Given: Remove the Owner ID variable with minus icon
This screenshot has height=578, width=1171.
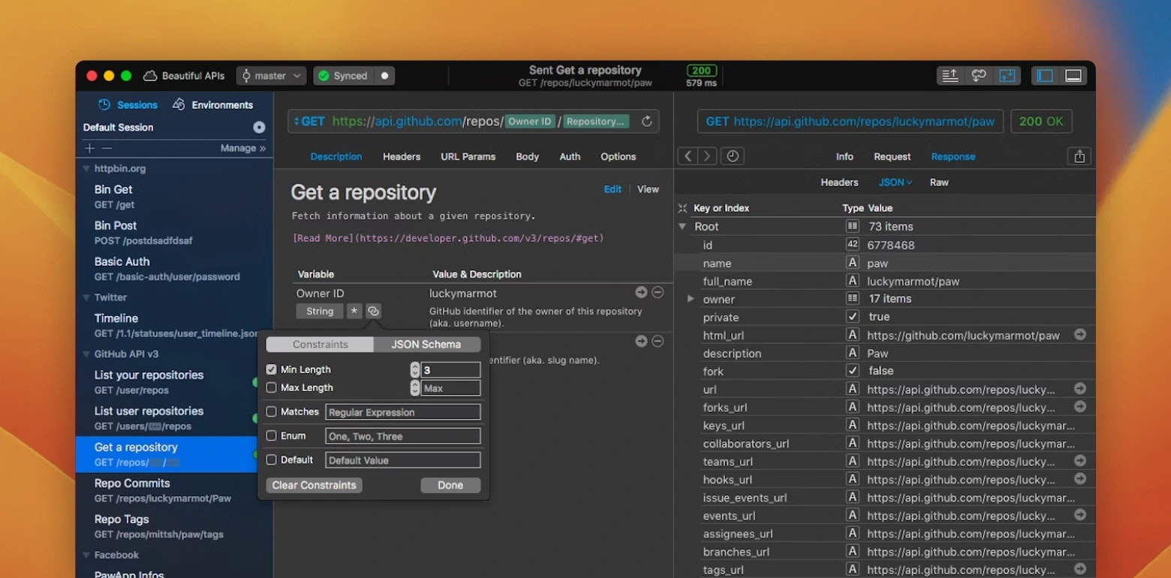Looking at the screenshot, I should (x=658, y=293).
